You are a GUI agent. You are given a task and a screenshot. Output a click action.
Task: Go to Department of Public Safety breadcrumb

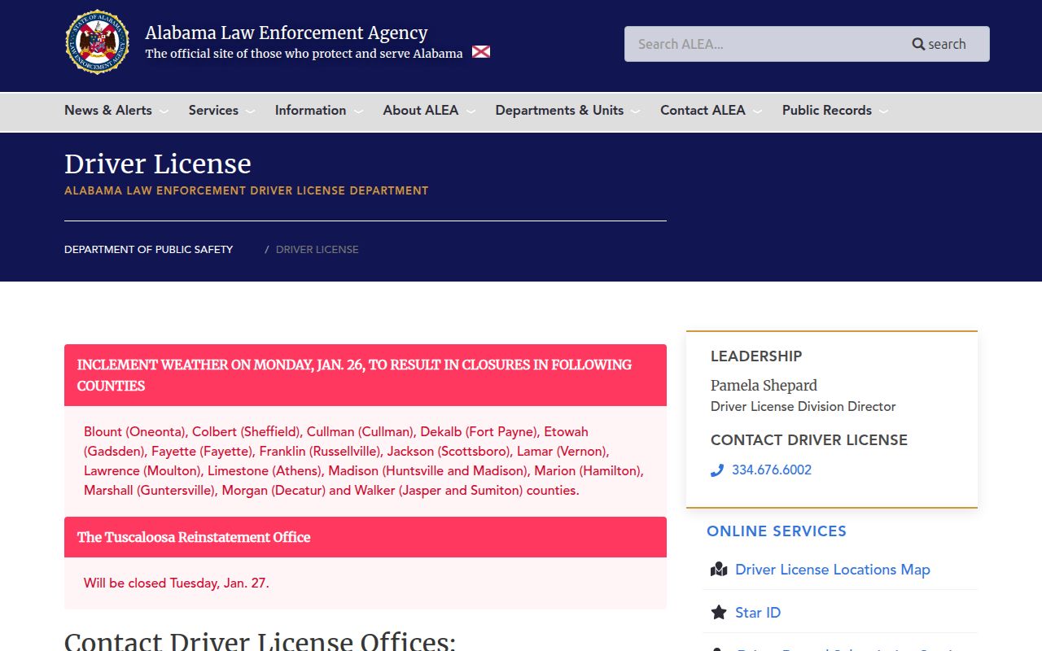[x=149, y=249]
